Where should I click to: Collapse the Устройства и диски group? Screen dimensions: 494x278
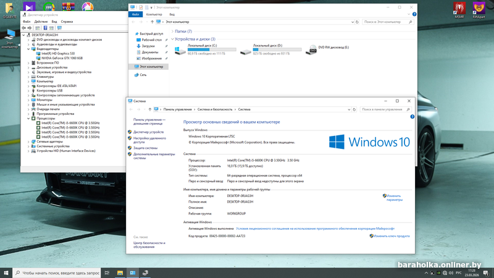172,39
